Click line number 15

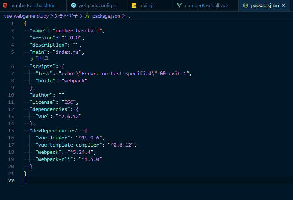coord(11,131)
